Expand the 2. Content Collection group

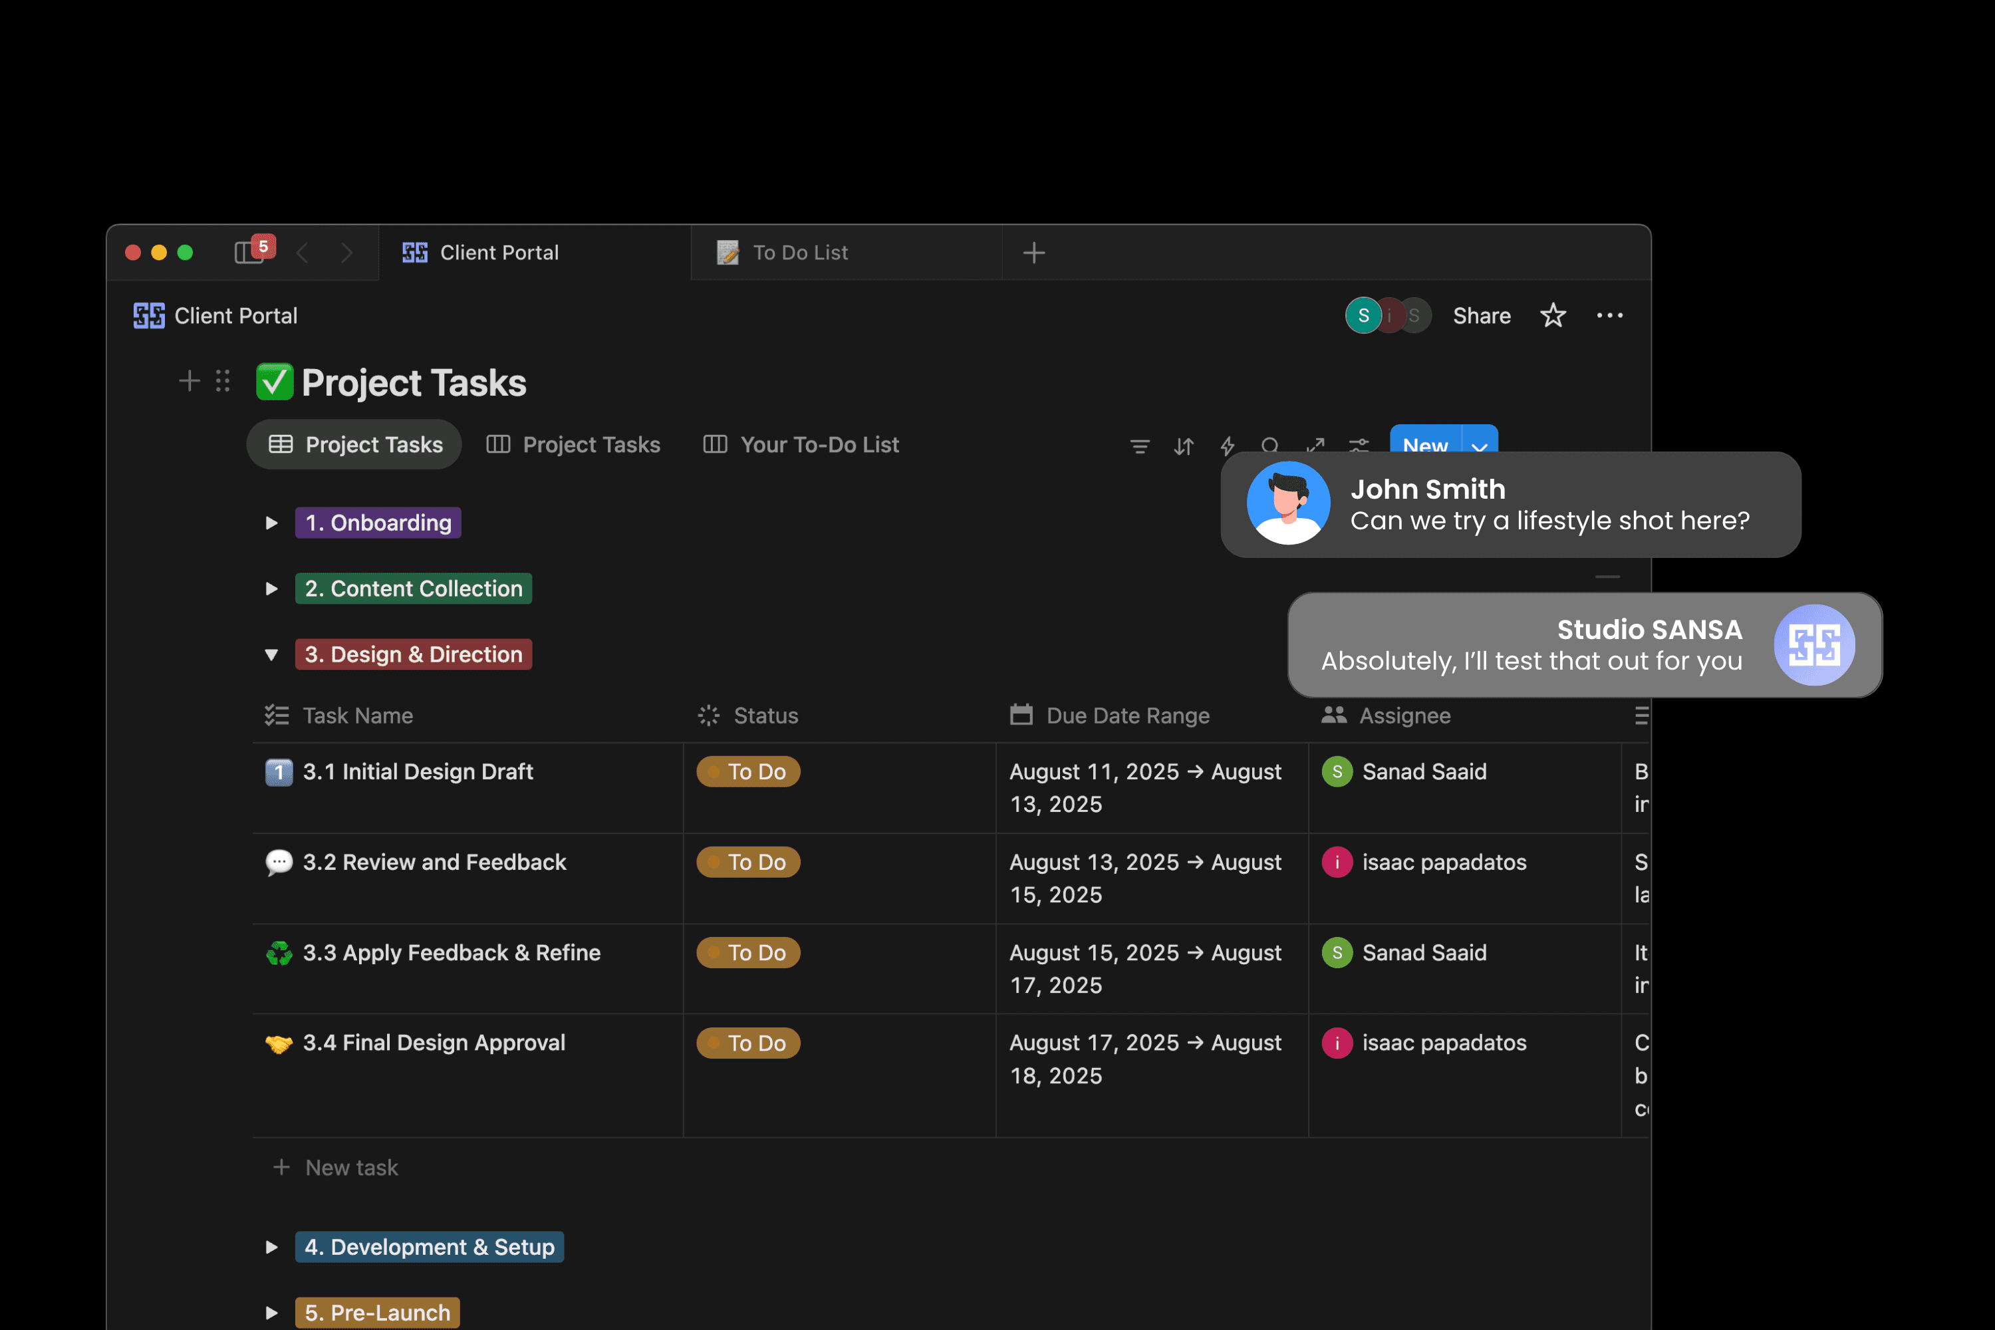(x=271, y=589)
